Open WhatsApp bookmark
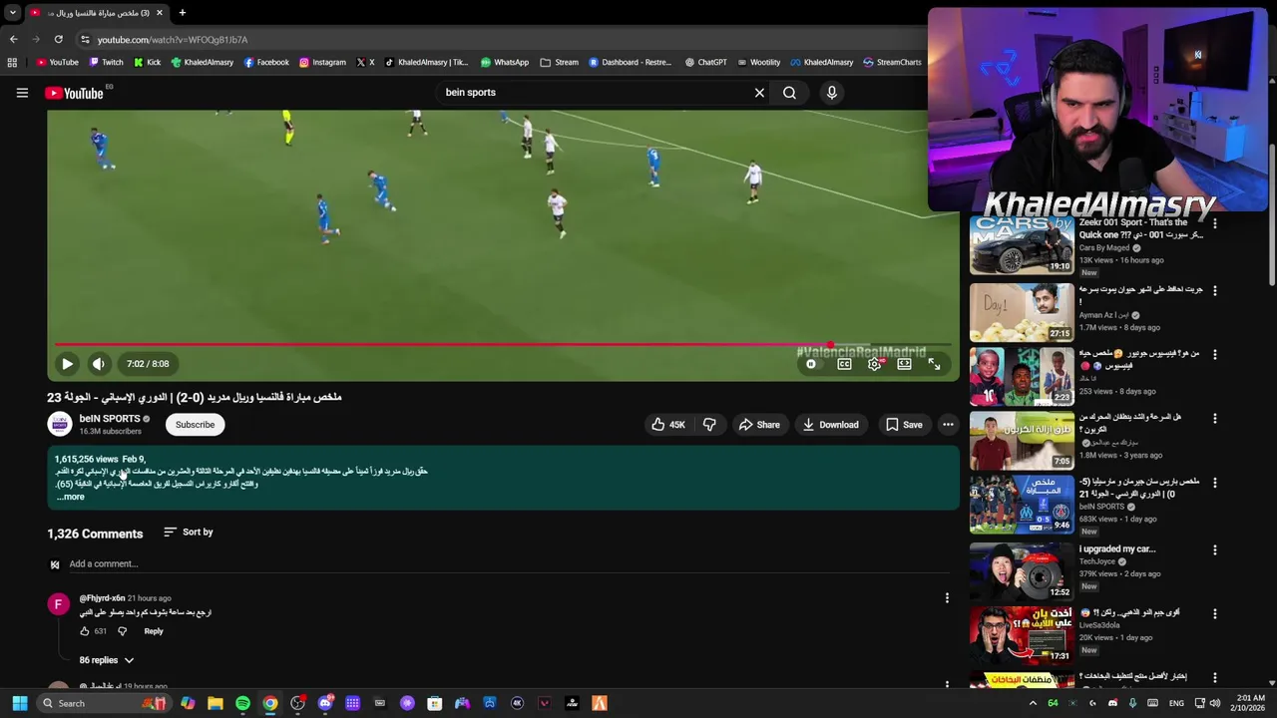 click(x=505, y=62)
